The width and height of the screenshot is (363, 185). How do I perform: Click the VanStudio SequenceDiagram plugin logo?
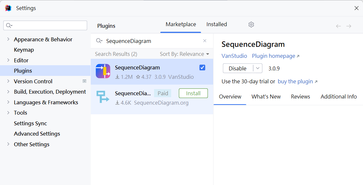tap(103, 71)
